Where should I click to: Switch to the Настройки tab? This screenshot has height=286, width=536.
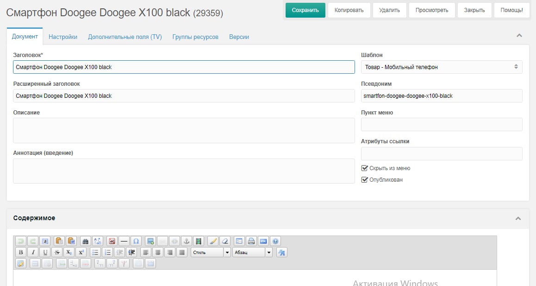(x=63, y=37)
